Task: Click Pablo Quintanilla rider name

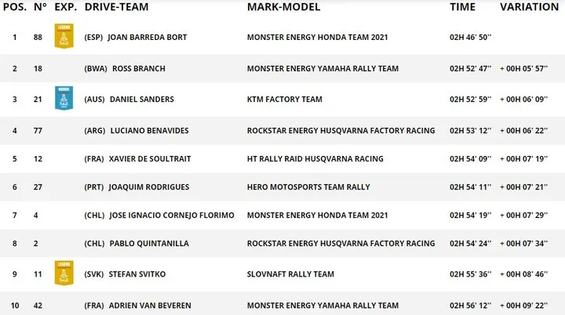Action: tap(149, 244)
